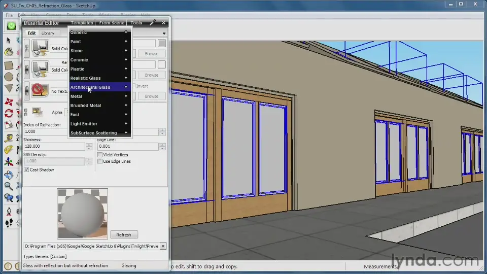Viewport: 487px width, 274px height.
Task: Activate the red Move tool
Action: point(9,102)
